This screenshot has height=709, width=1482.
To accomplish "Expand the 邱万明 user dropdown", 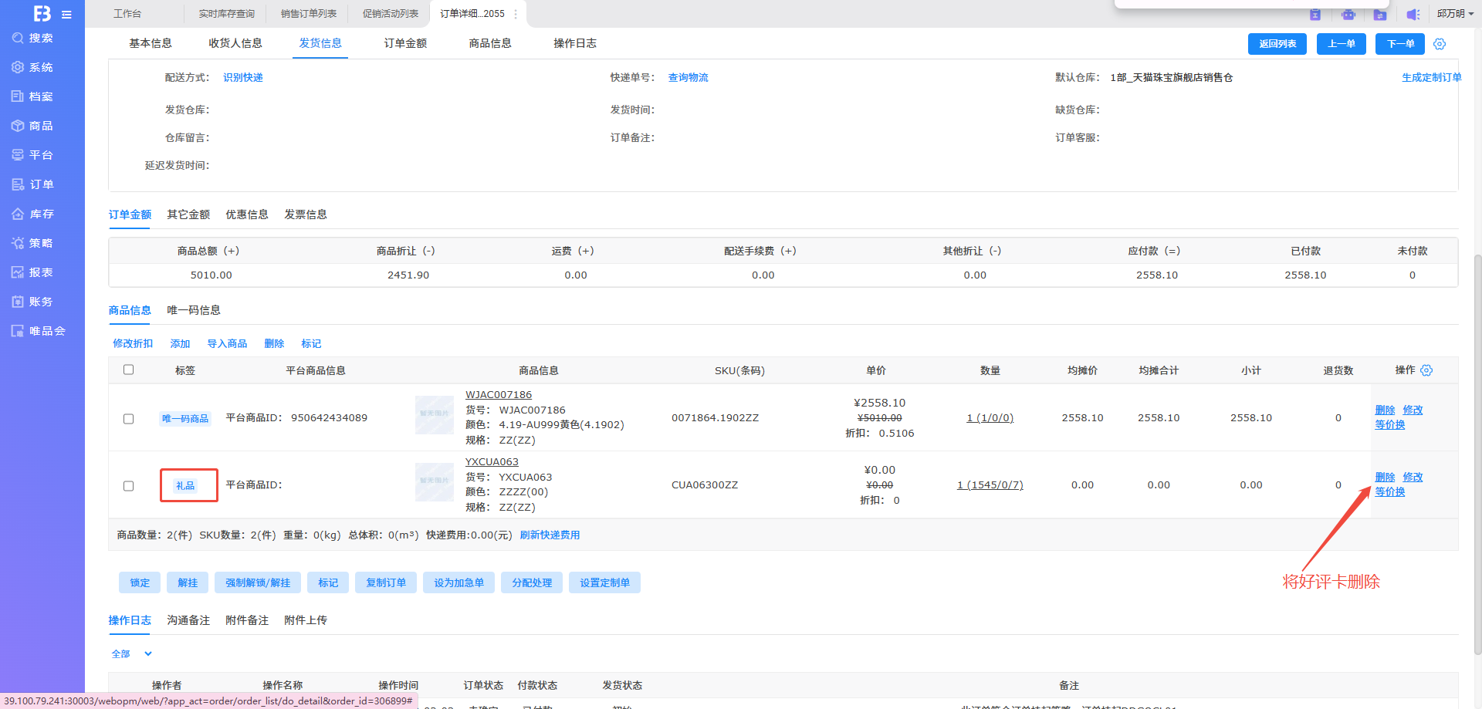I will [x=1455, y=14].
